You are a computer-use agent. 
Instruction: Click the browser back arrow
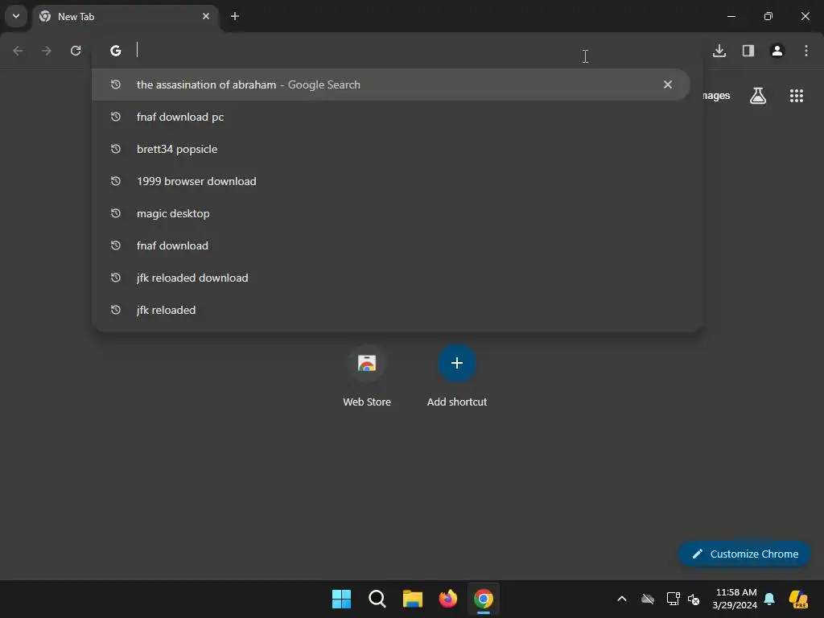pos(18,51)
